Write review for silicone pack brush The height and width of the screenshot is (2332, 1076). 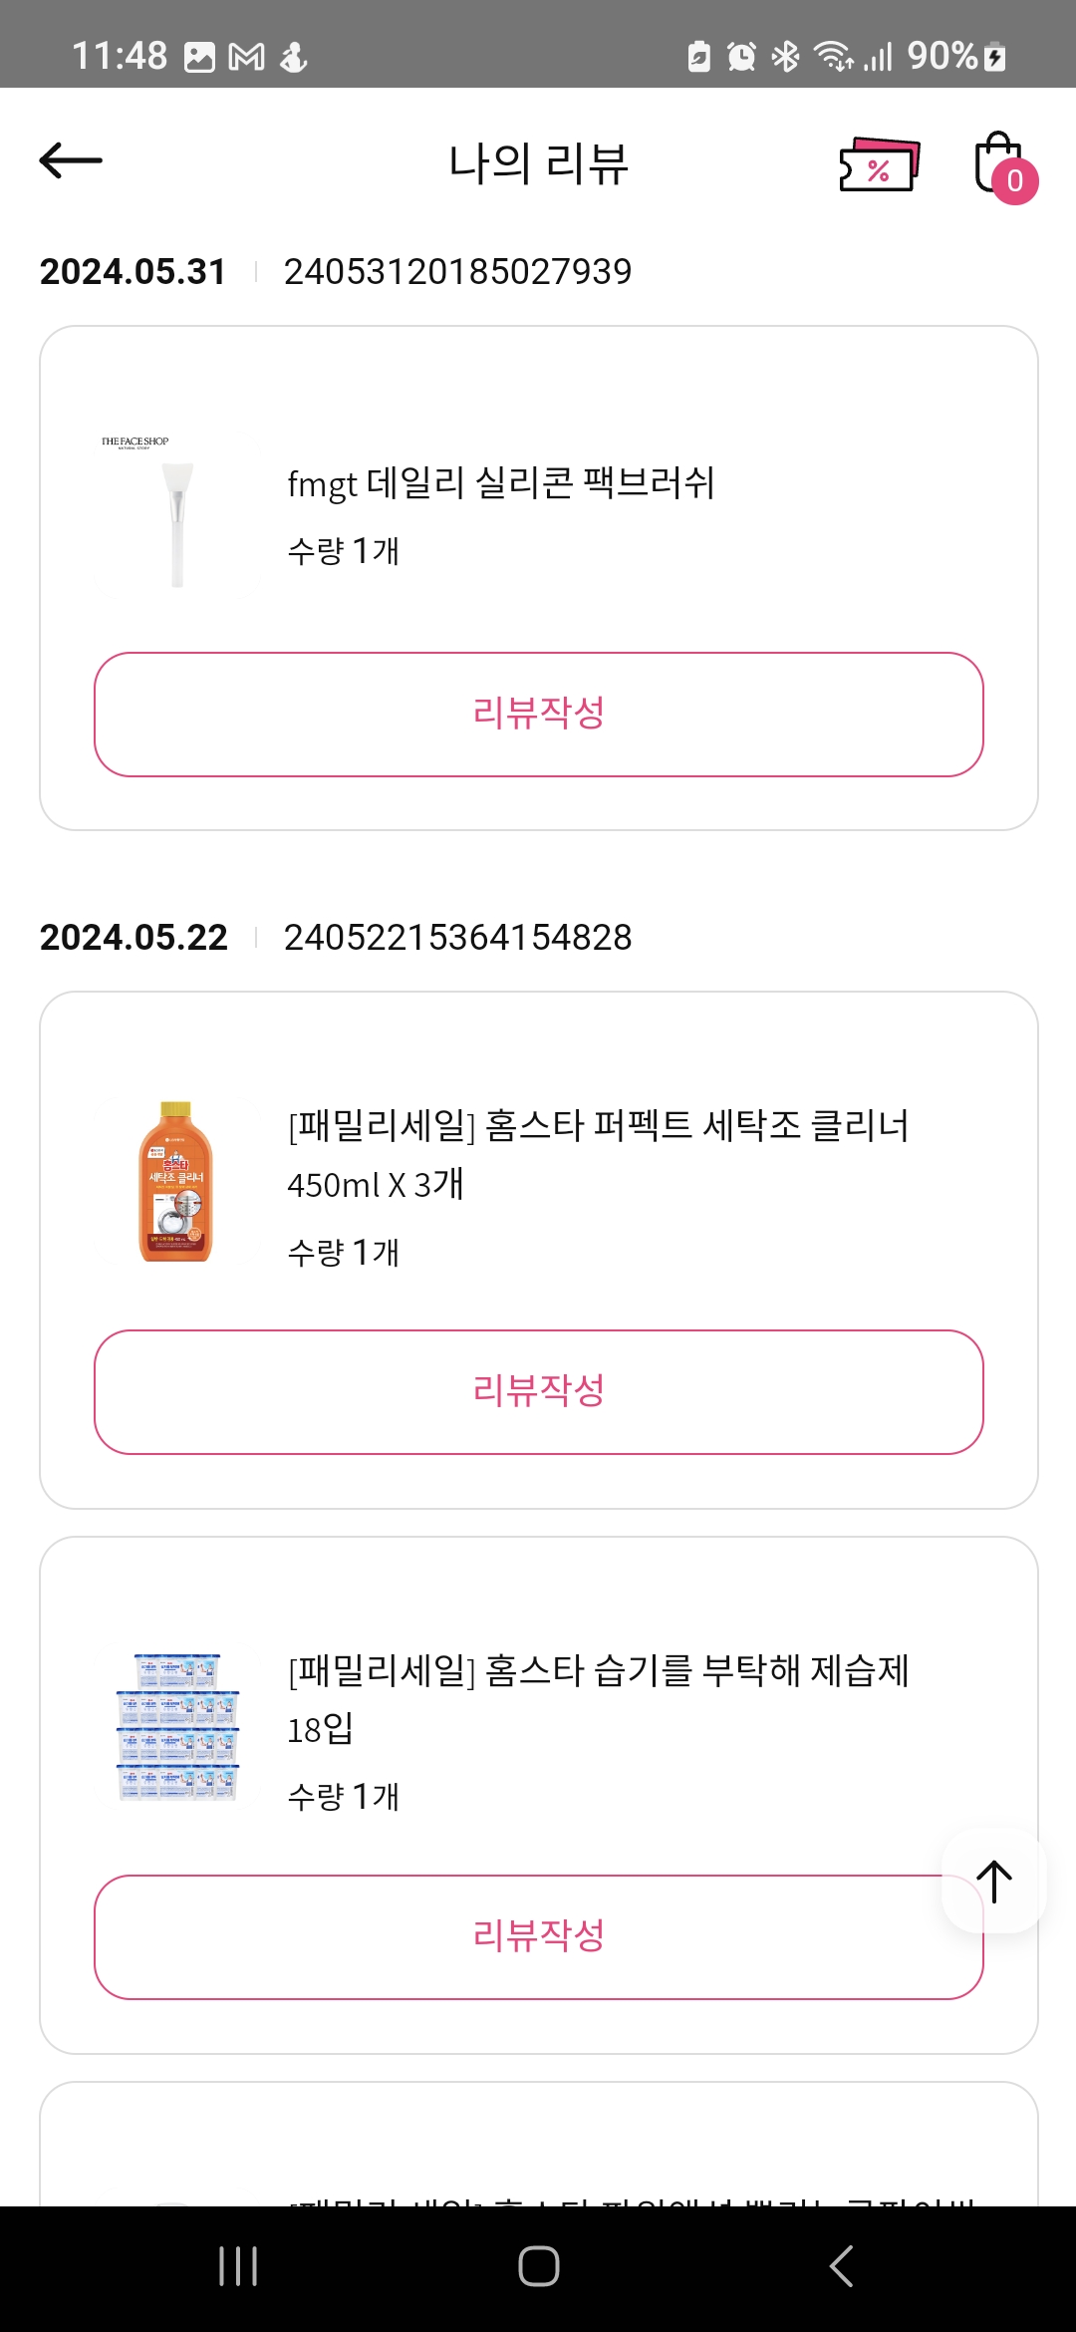click(538, 714)
